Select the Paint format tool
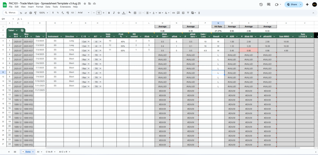Screen dimensions: 318x155 click(x=35, y=13)
